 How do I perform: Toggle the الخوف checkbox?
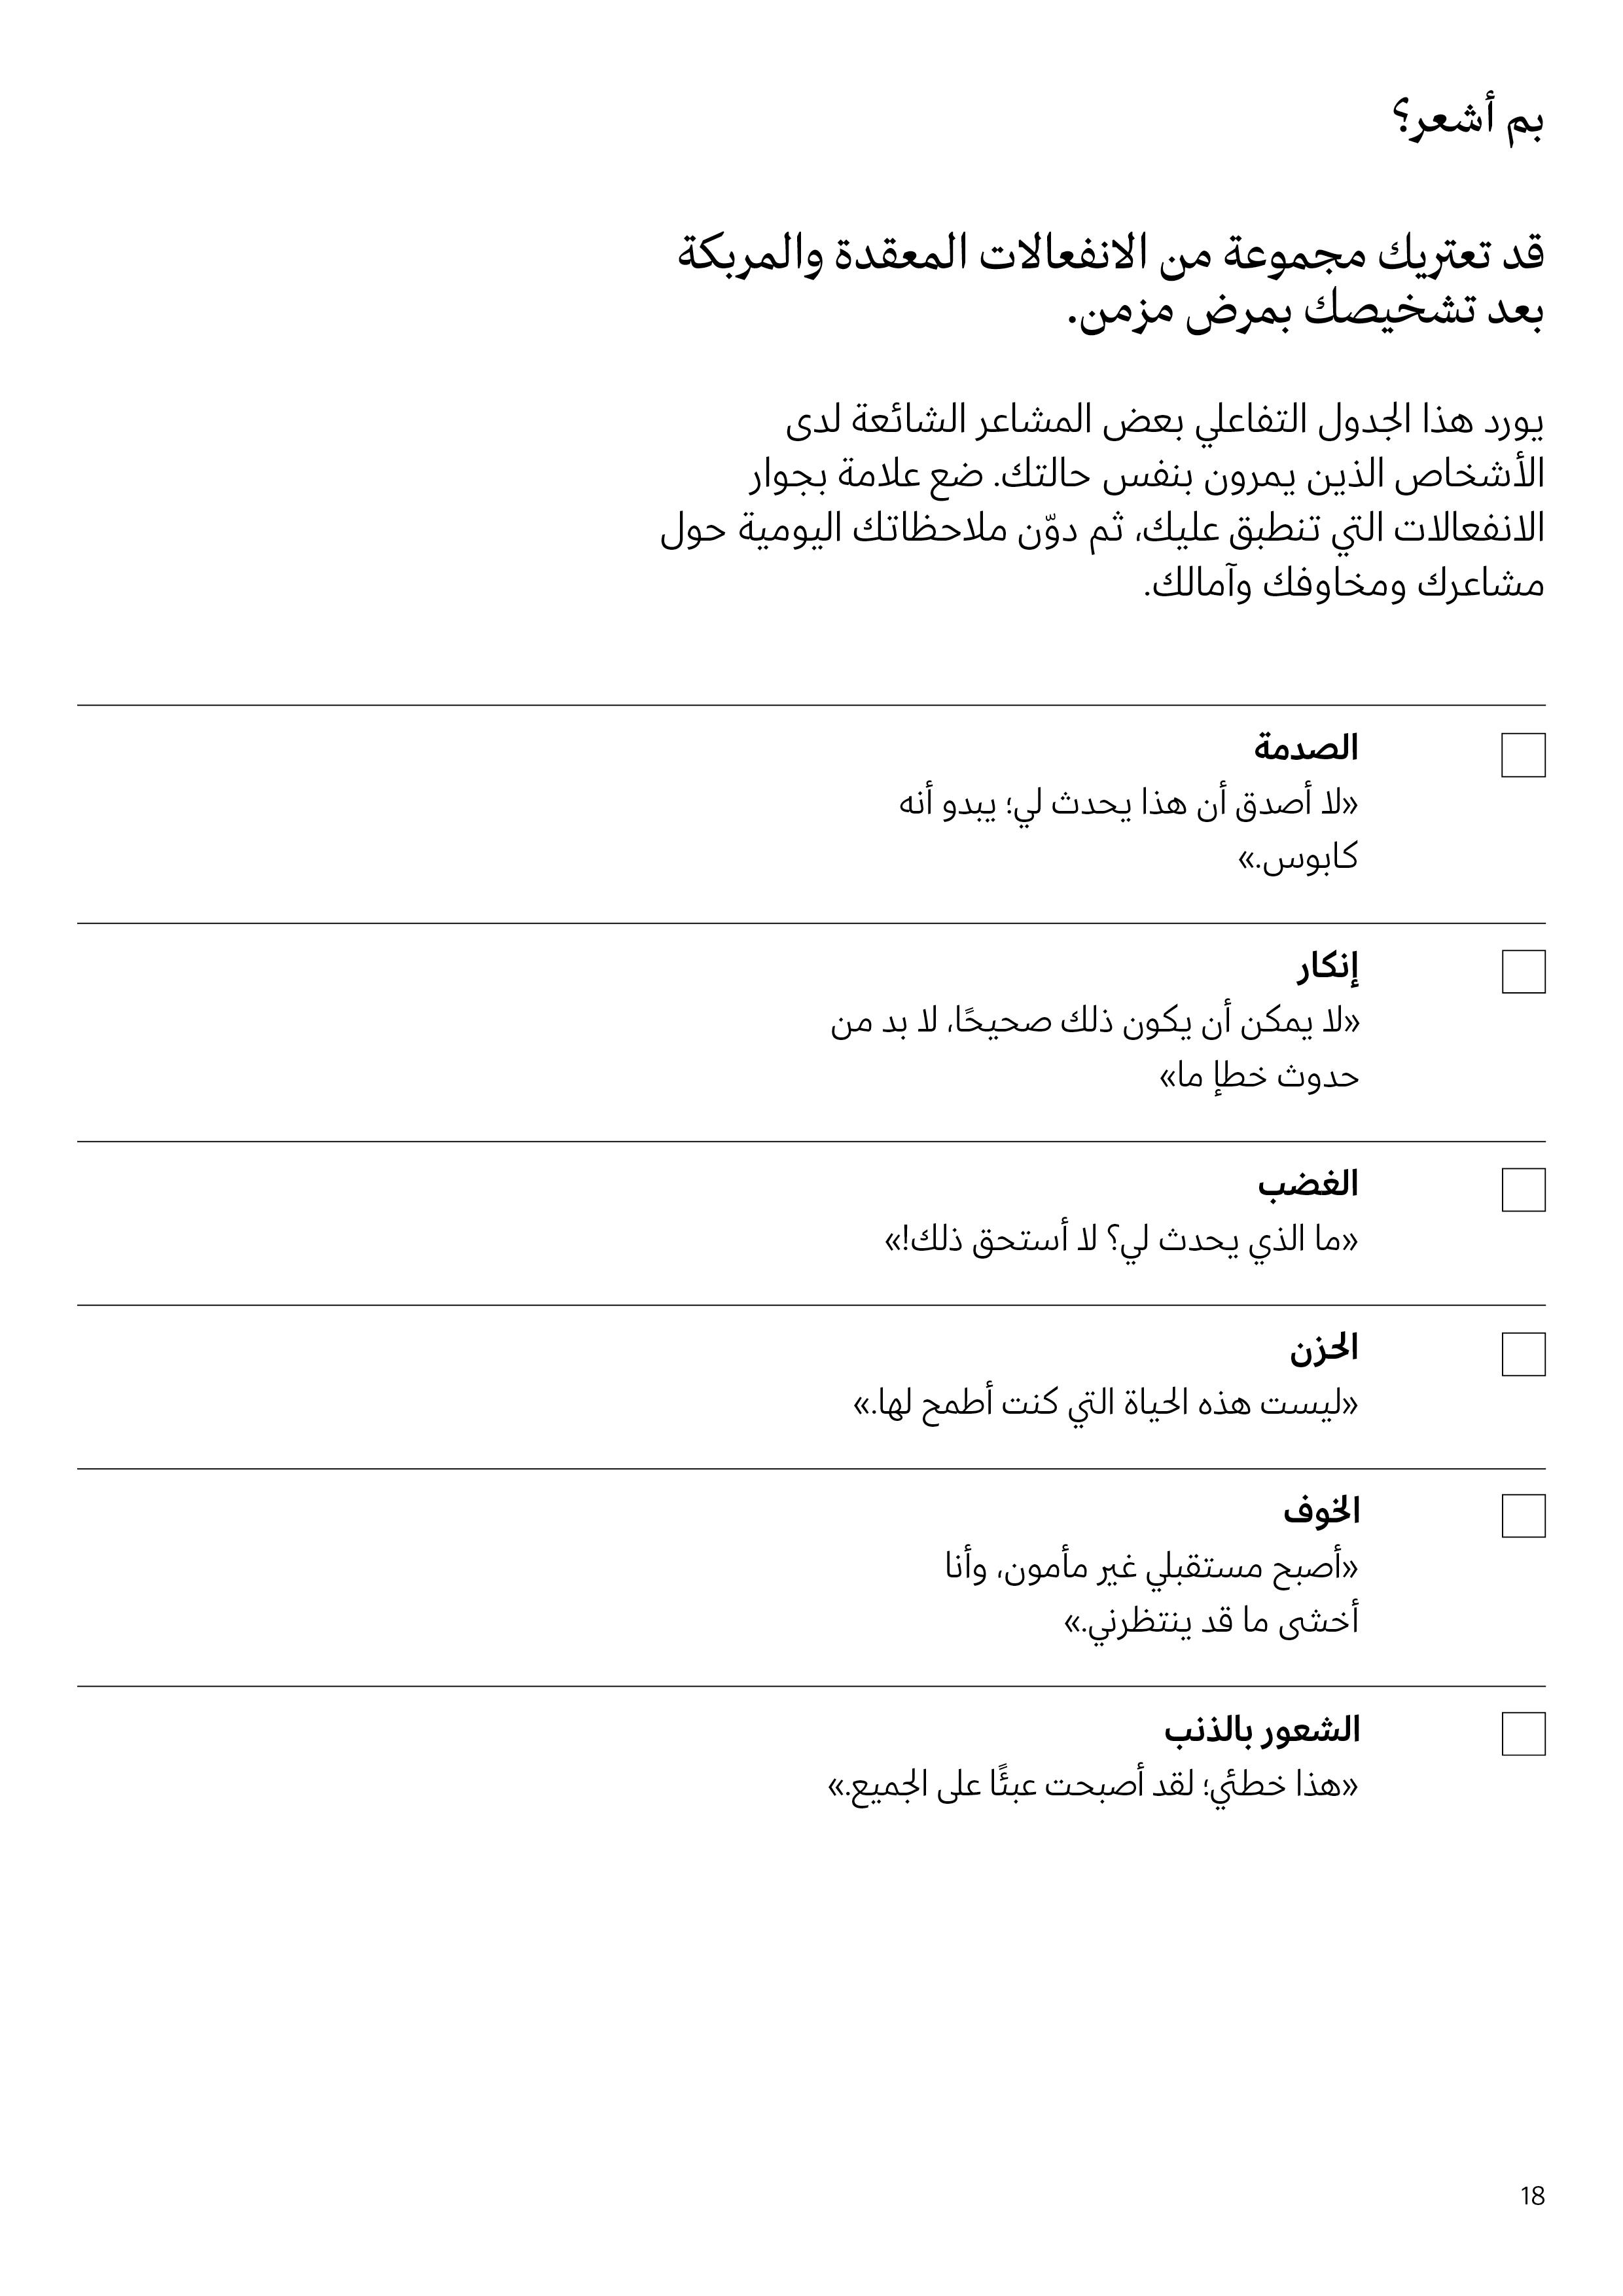[x=1523, y=1516]
